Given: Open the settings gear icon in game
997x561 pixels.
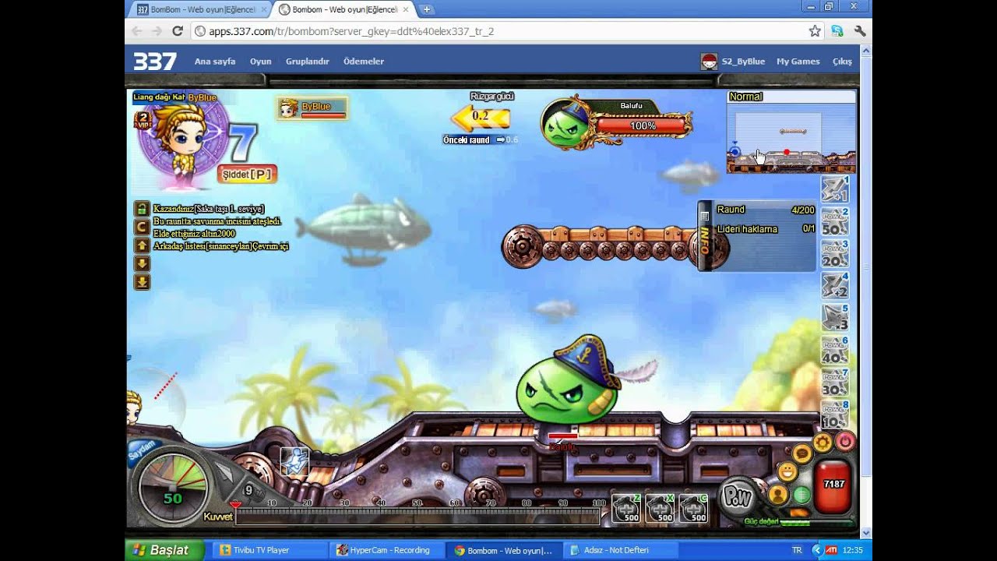Looking at the screenshot, I should (823, 443).
